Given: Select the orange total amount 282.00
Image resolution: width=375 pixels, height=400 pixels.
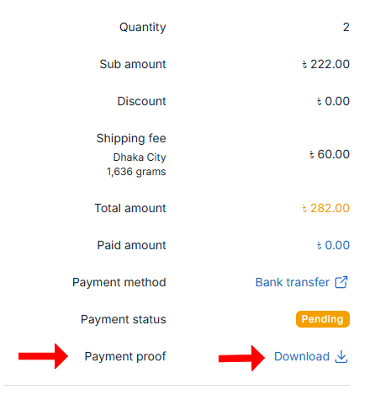Looking at the screenshot, I should point(325,208).
